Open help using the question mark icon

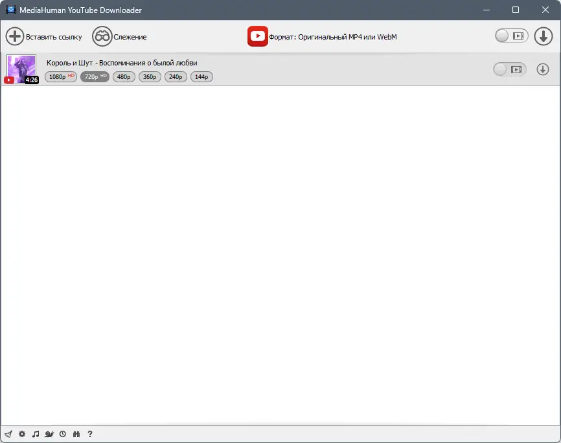click(90, 434)
